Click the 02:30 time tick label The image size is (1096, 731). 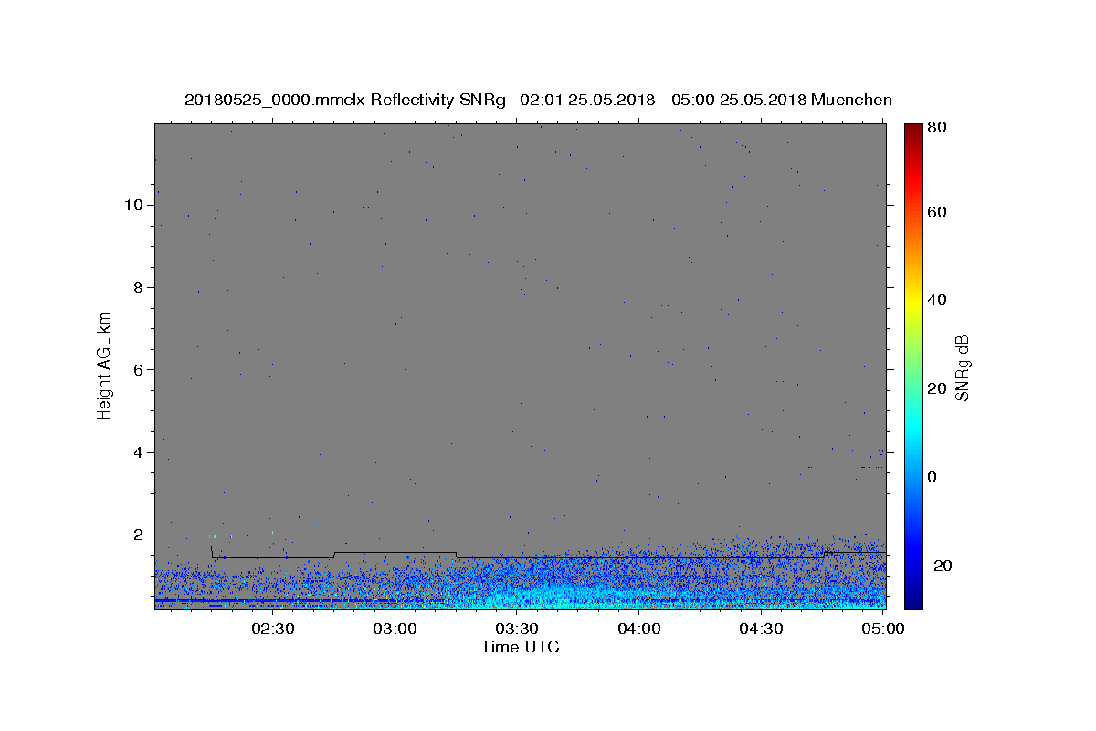pyautogui.click(x=273, y=630)
